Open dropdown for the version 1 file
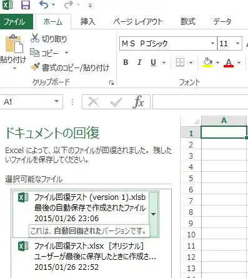 pos(154,214)
